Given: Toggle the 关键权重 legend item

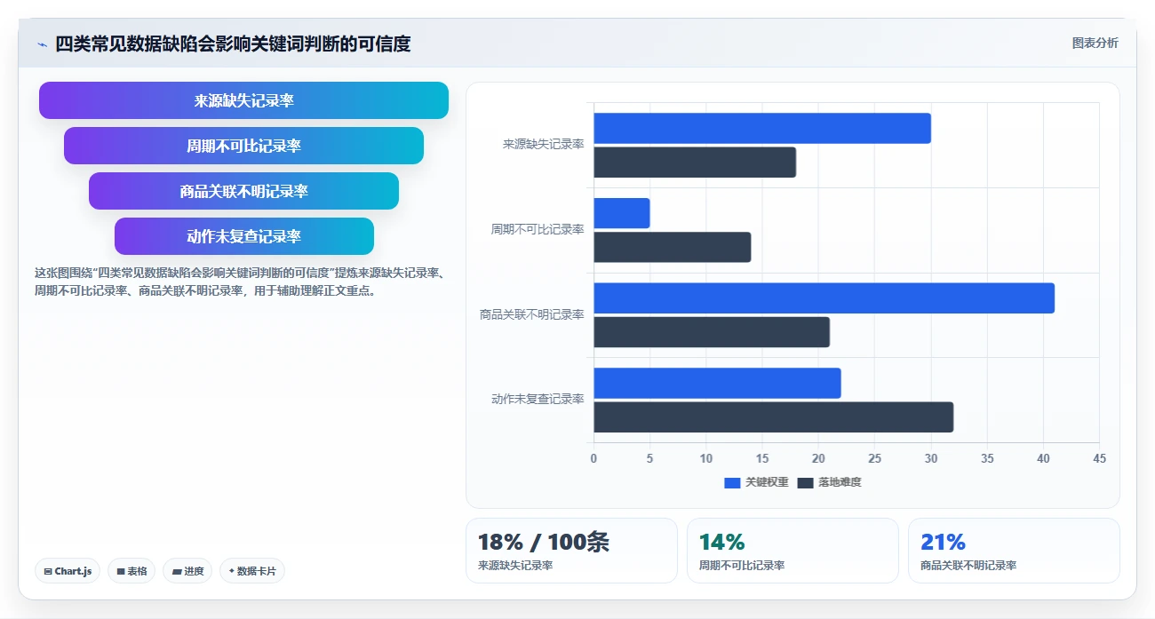Looking at the screenshot, I should point(756,482).
